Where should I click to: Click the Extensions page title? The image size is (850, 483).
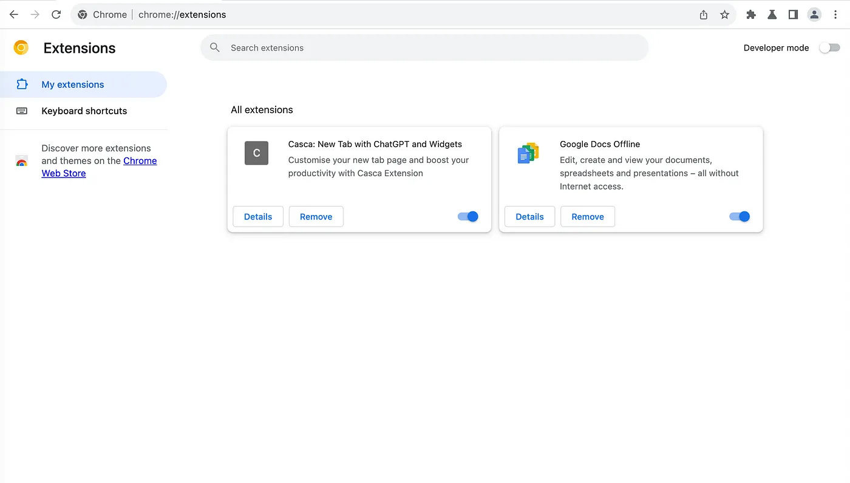pyautogui.click(x=80, y=48)
